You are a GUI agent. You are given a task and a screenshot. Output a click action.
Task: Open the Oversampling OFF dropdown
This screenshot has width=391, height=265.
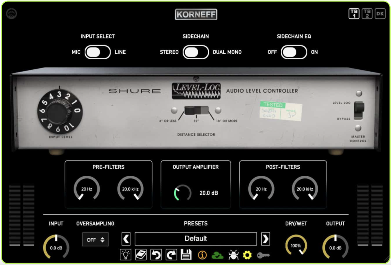[x=95, y=239]
